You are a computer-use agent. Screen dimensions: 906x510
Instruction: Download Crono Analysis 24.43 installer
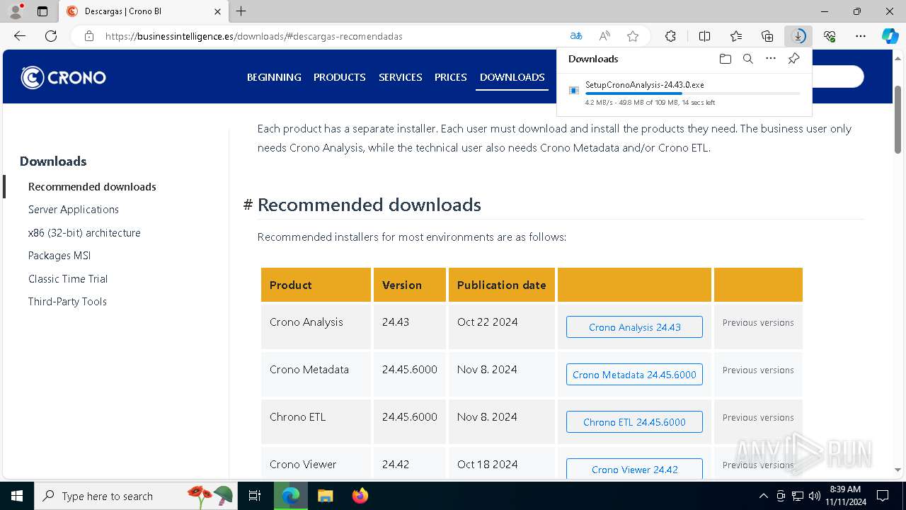634,327
